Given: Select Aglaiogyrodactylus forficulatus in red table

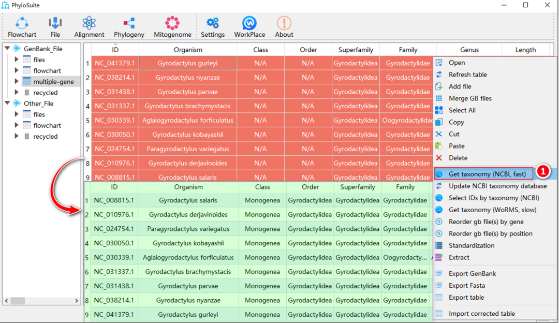Looking at the screenshot, I should click(188, 120).
